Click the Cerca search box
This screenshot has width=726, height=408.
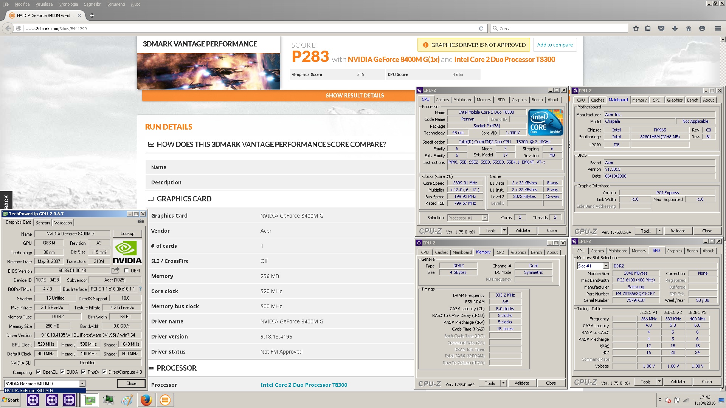(x=559, y=28)
